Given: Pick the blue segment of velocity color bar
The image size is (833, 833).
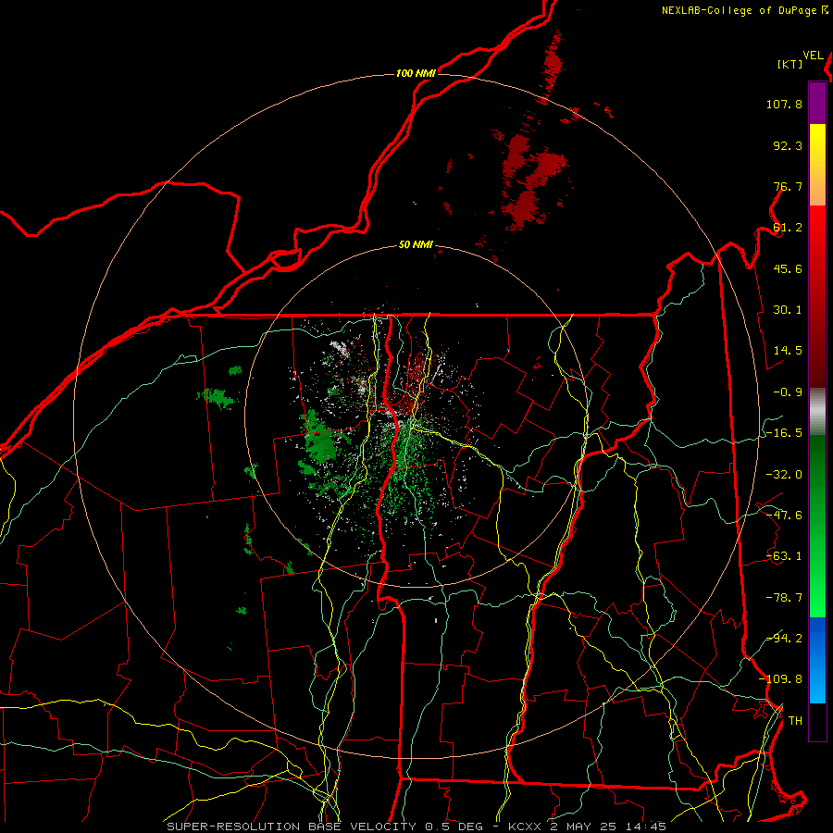Looking at the screenshot, I should (x=817, y=660).
